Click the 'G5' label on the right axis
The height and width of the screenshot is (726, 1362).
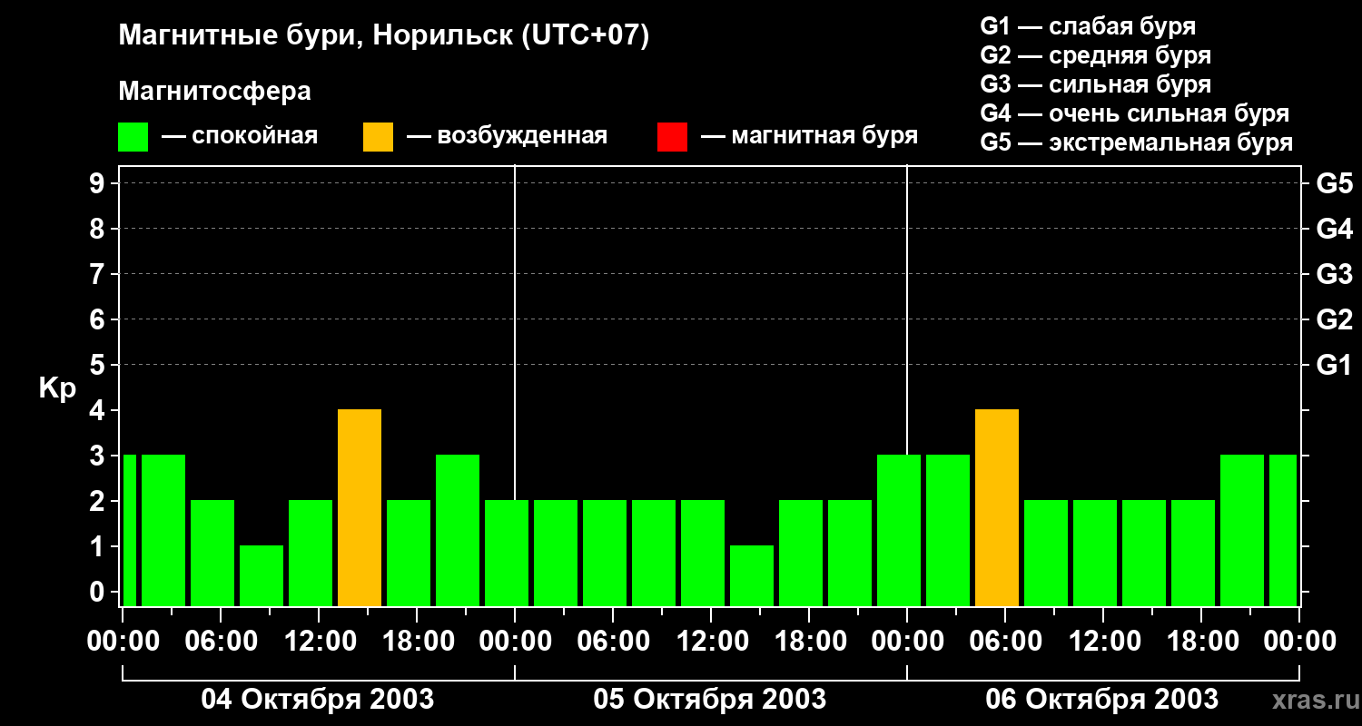click(1334, 184)
